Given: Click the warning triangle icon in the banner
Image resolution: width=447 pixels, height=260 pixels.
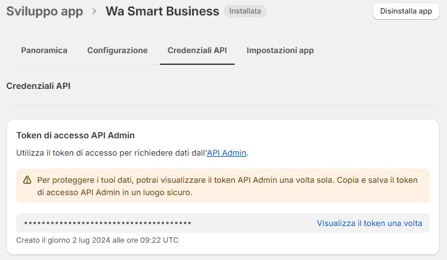Looking at the screenshot, I should (x=27, y=180).
